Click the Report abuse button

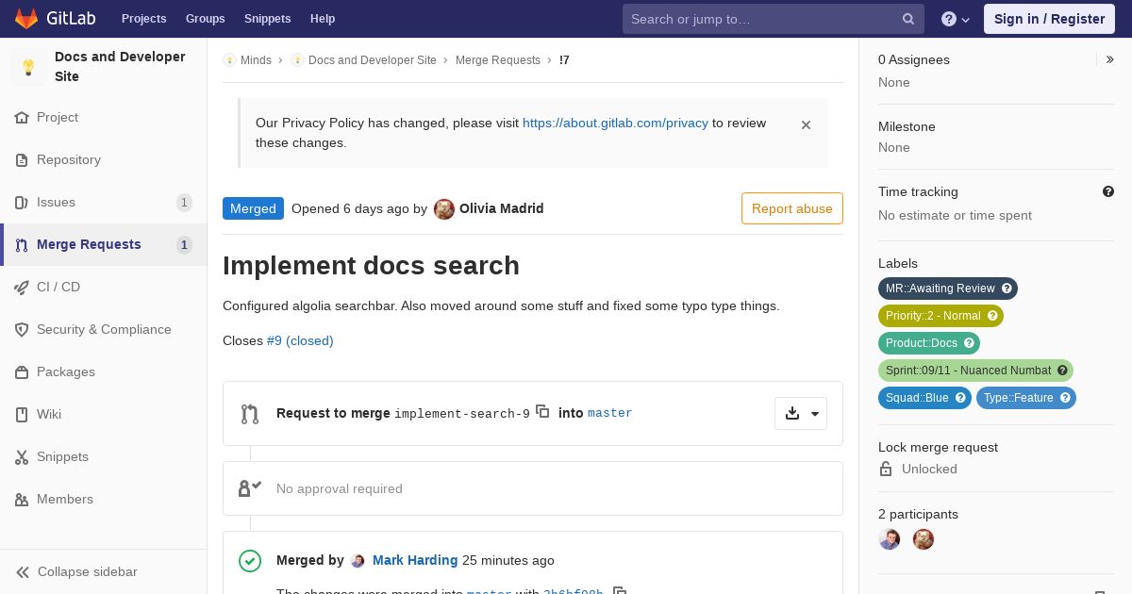[x=792, y=208]
